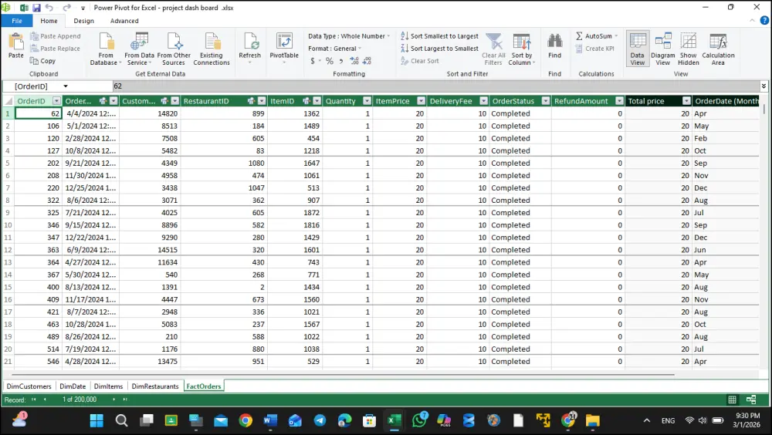Open OrderStatus column filter dropdown

[x=546, y=101]
